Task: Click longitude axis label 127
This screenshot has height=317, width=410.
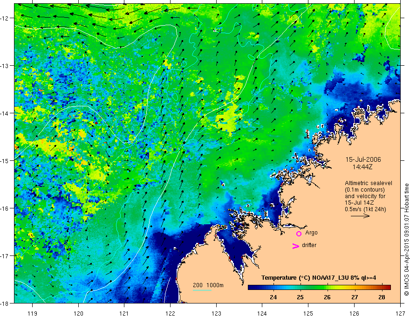Action: pyautogui.click(x=400, y=313)
